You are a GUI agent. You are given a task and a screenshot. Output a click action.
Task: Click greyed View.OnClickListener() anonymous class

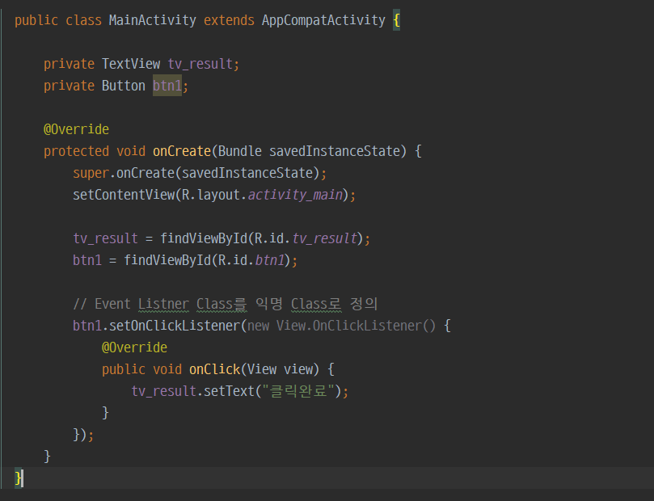point(356,326)
